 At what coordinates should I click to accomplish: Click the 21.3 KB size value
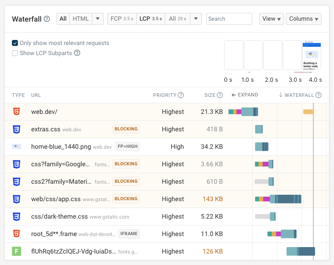click(x=212, y=112)
